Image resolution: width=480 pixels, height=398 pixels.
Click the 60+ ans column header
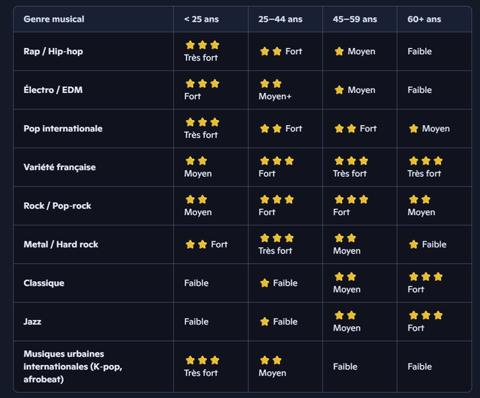(424, 19)
